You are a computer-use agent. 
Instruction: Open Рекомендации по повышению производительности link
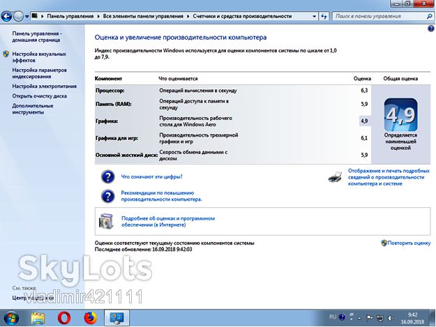tap(161, 196)
